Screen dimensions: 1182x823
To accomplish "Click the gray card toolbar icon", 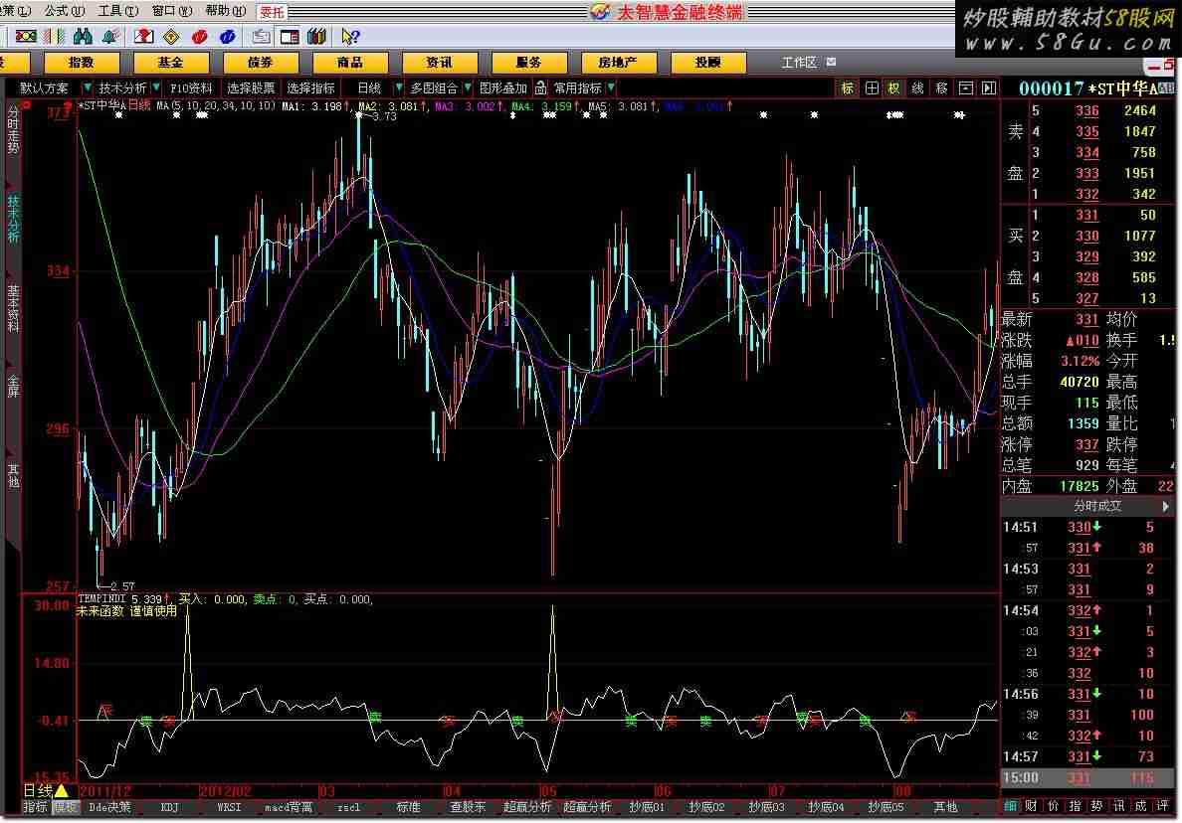I will 262,36.
